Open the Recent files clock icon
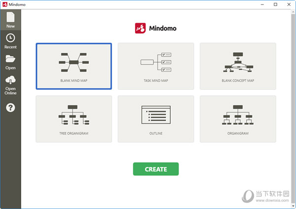The image size is (296, 209). (10, 38)
